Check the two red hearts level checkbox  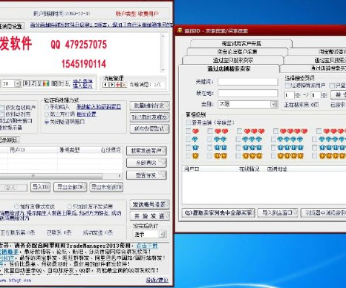[210, 131]
